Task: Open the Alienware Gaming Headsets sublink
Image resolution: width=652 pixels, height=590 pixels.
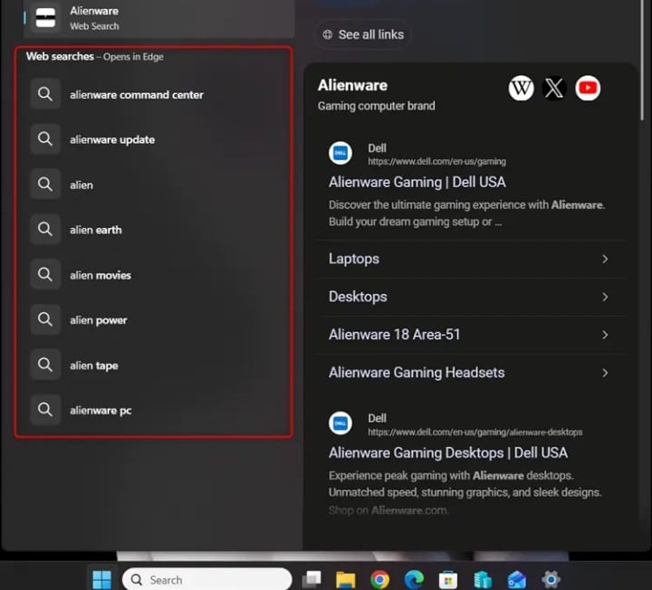Action: pyautogui.click(x=470, y=373)
